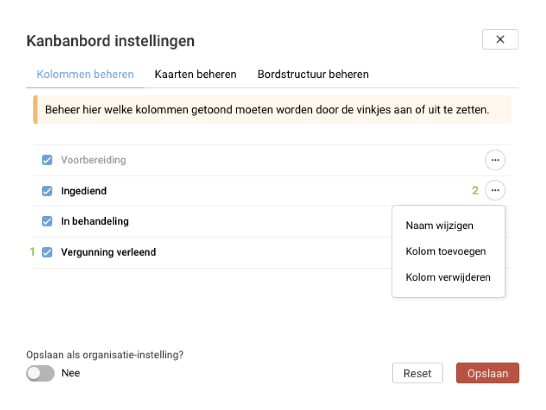Click the Vergunning verleend column name

(108, 252)
